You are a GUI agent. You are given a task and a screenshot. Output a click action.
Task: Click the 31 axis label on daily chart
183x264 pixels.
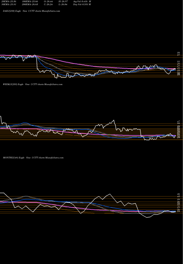(179, 62)
